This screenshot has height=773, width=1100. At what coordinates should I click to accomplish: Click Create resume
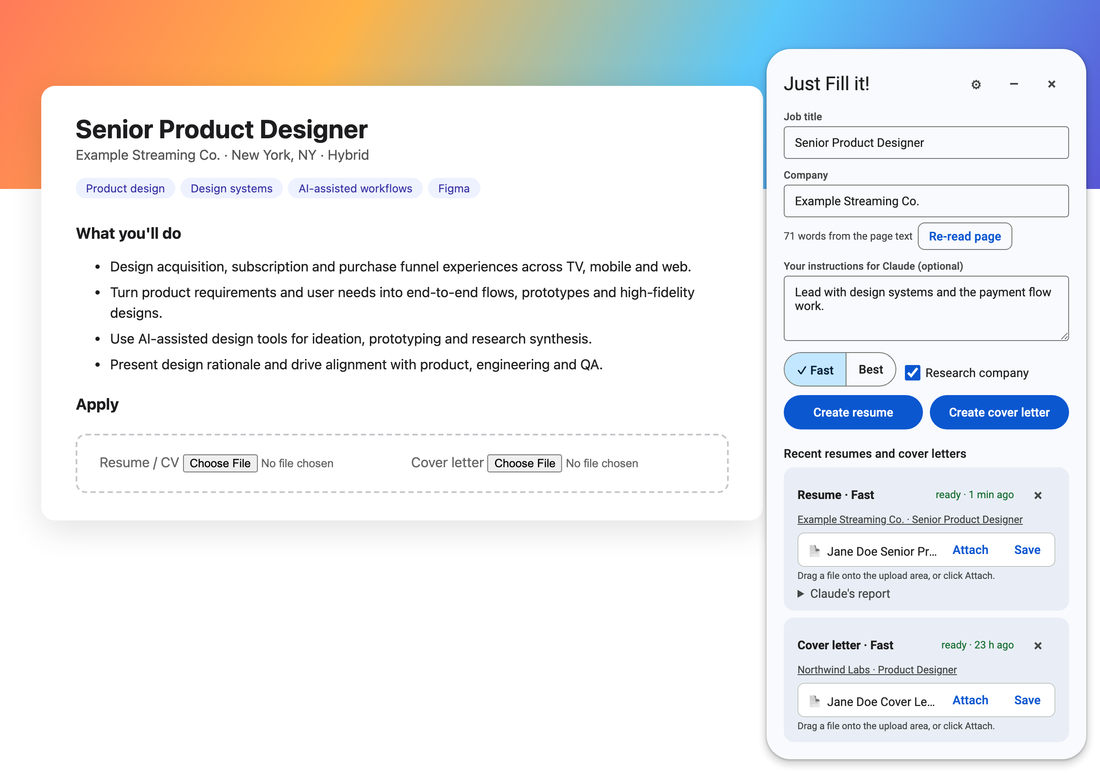click(853, 412)
